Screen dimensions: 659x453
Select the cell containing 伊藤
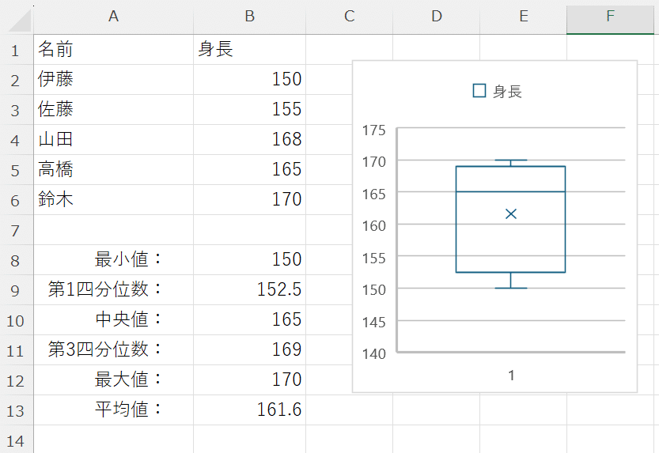pos(113,80)
